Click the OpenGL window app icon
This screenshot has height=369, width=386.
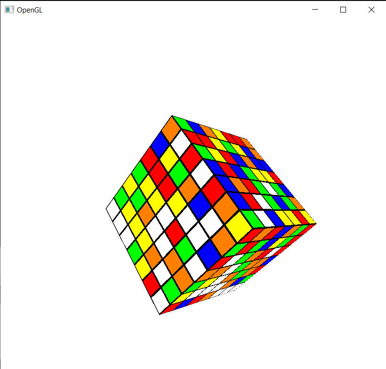9,10
